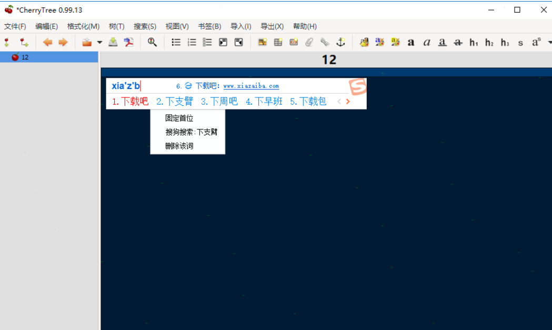Apply numbered list formatting
Image resolution: width=552 pixels, height=330 pixels.
(x=192, y=42)
